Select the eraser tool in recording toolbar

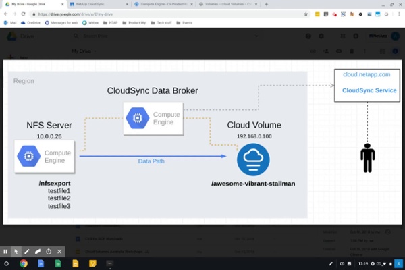pos(38,251)
